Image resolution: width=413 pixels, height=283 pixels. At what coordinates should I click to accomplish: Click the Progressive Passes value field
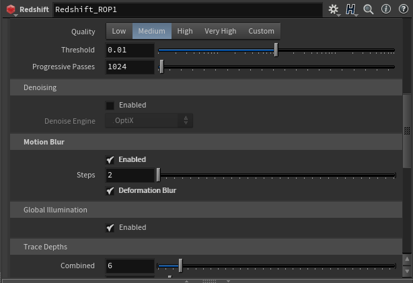click(130, 67)
